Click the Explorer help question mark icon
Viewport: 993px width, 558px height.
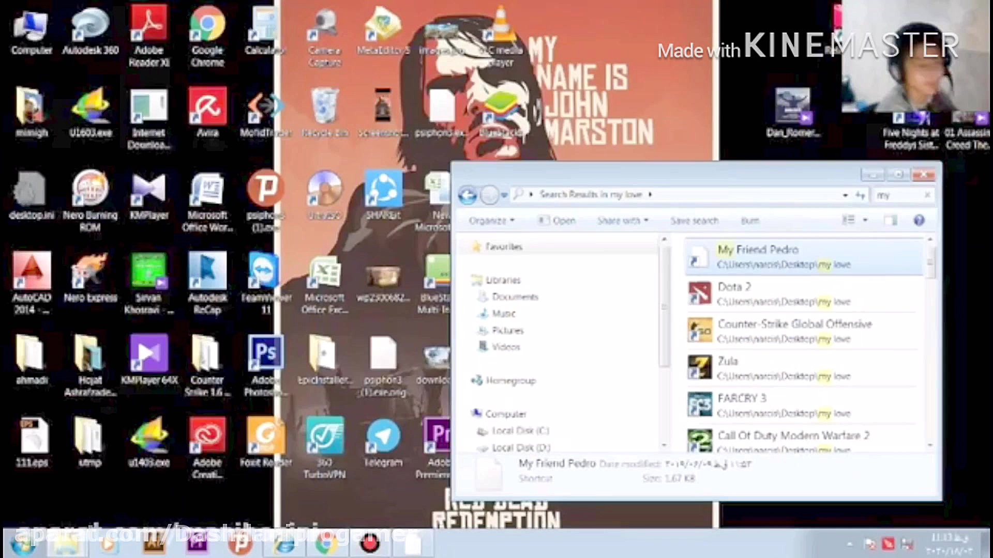click(x=919, y=221)
